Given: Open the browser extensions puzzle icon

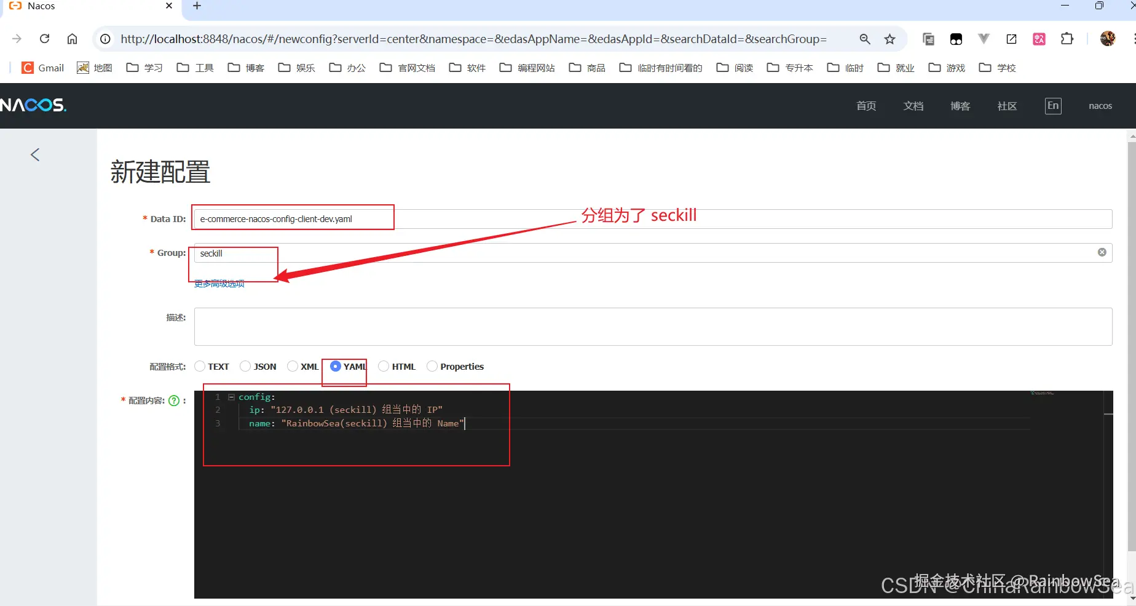Looking at the screenshot, I should [1067, 39].
